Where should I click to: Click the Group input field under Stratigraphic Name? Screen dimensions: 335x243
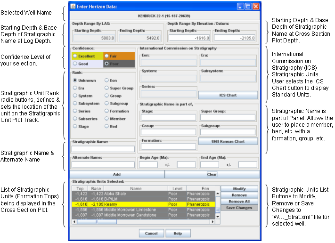(168, 132)
